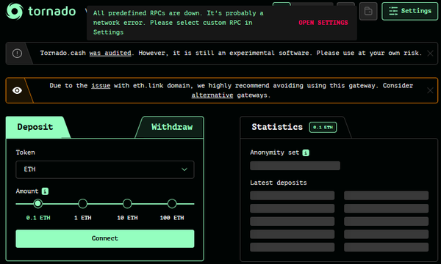Viewport: 441px width, 264px height.
Task: Follow the 'was audited' link
Action: pyautogui.click(x=110, y=53)
